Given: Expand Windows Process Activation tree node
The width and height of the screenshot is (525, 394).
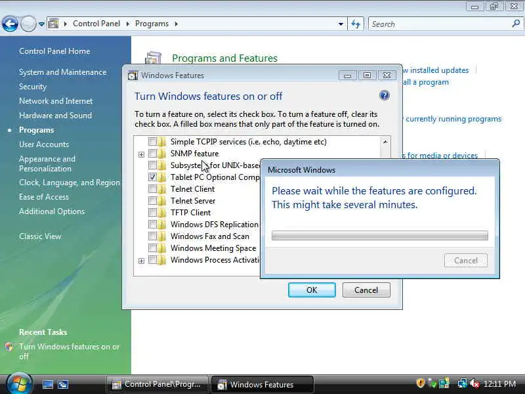Looking at the screenshot, I should coord(141,261).
